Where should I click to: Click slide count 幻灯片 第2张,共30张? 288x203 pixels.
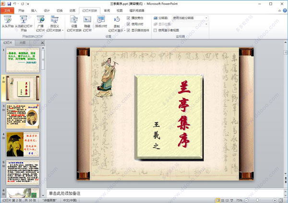point(19,200)
